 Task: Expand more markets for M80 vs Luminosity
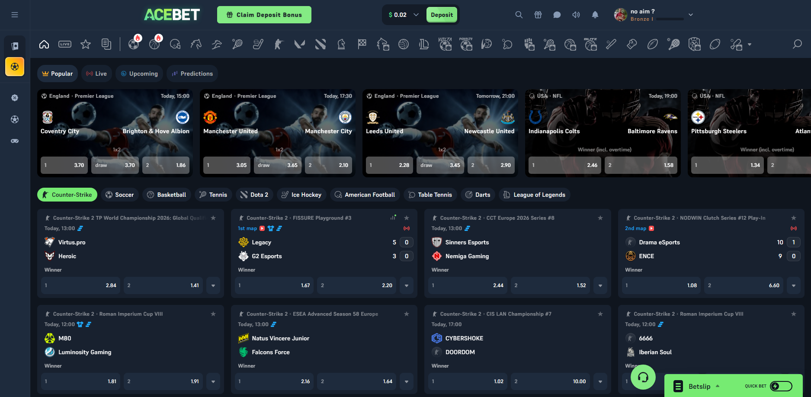coord(213,381)
